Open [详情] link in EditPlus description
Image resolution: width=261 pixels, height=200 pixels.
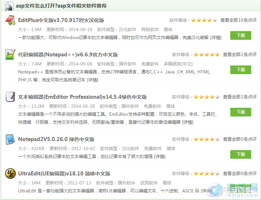(216, 38)
